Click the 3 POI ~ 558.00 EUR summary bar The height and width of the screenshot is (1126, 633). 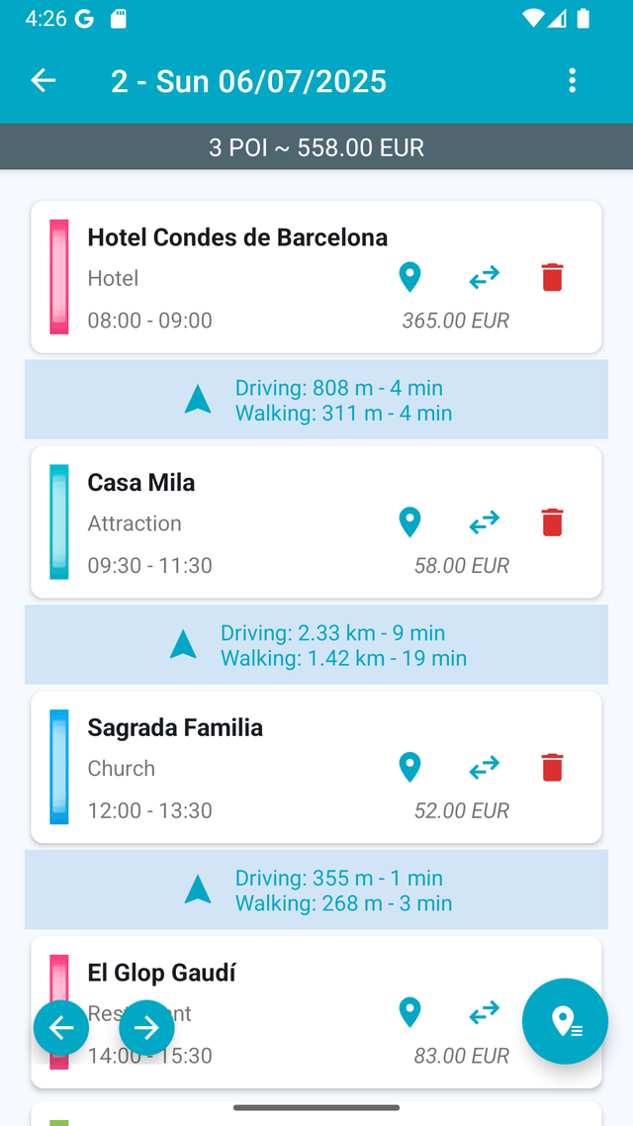click(x=316, y=146)
